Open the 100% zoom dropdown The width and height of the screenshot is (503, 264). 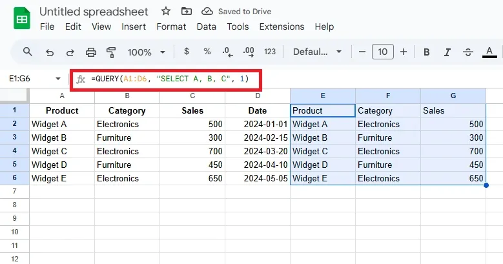pos(147,52)
